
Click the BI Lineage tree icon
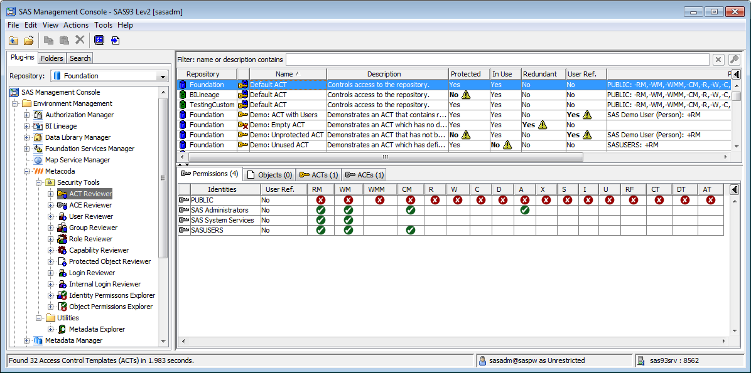pyautogui.click(x=38, y=126)
